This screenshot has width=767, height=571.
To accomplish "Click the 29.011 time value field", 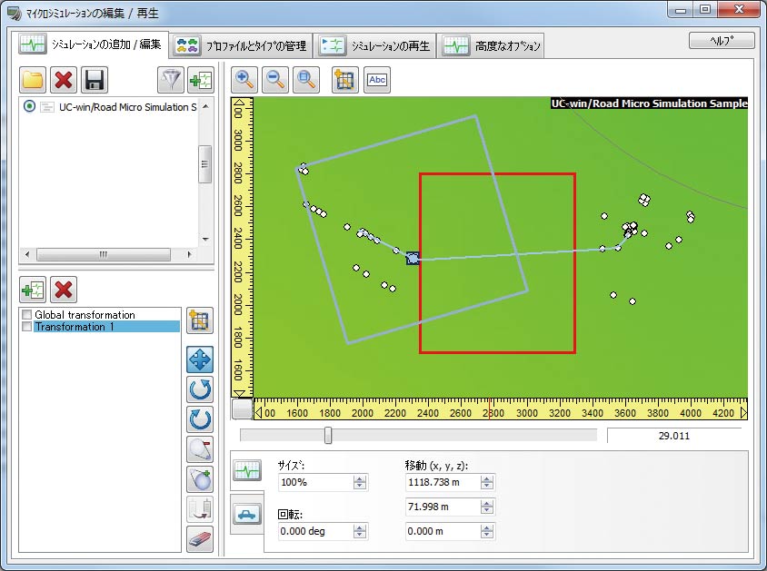I will pos(674,436).
